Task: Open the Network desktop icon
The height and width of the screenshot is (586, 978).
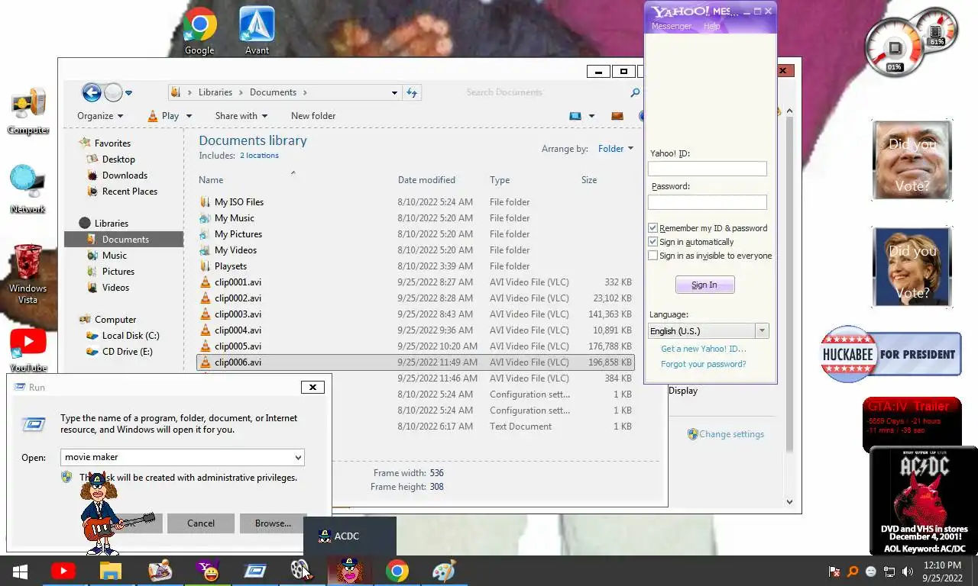Action: coord(28,189)
